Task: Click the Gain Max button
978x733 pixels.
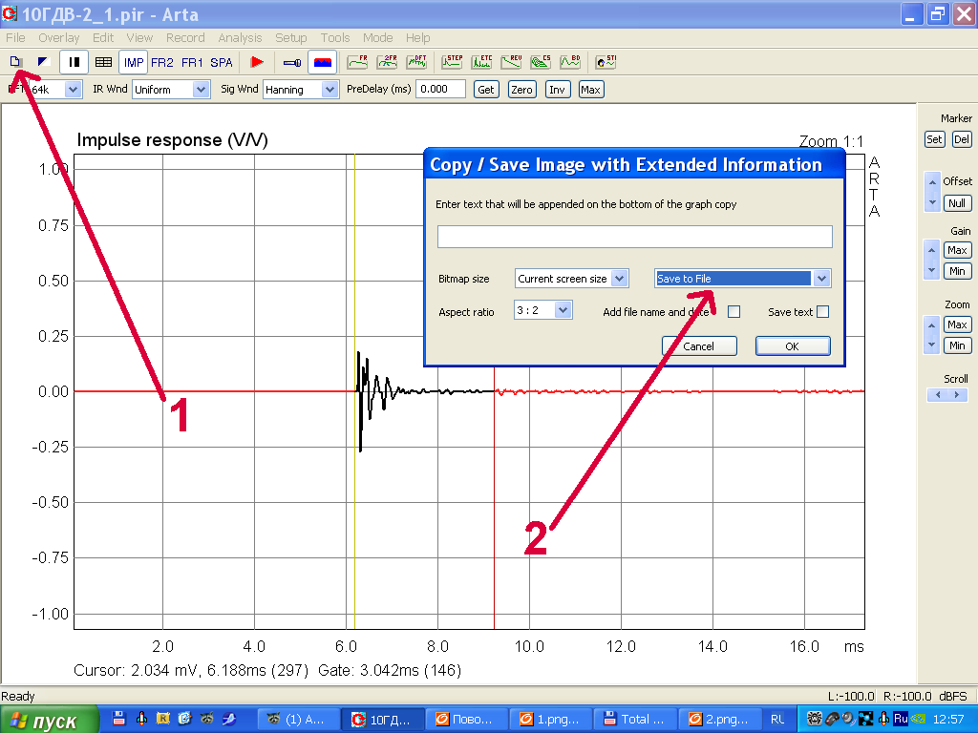Action: tap(957, 250)
